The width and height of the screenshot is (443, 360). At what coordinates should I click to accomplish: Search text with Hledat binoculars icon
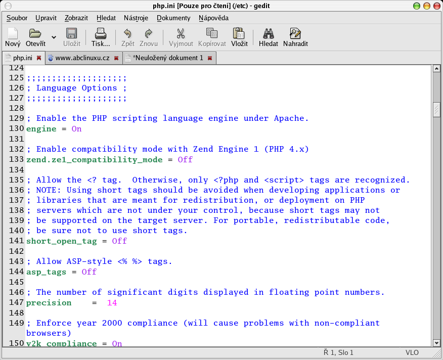coord(269,37)
